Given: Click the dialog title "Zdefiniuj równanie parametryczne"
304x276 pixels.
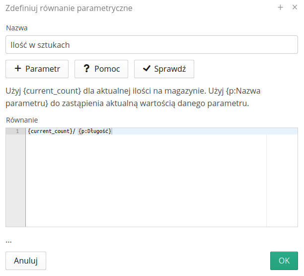Looking at the screenshot, I should point(69,8).
